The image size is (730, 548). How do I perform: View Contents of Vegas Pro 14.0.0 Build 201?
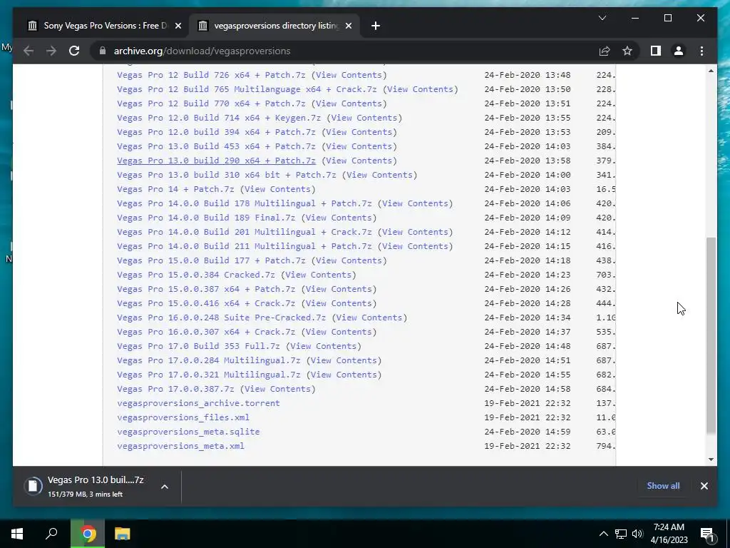click(416, 232)
